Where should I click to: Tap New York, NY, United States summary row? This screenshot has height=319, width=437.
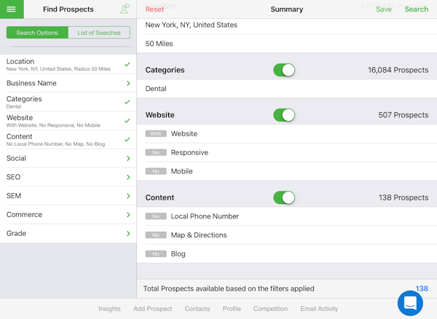click(287, 25)
